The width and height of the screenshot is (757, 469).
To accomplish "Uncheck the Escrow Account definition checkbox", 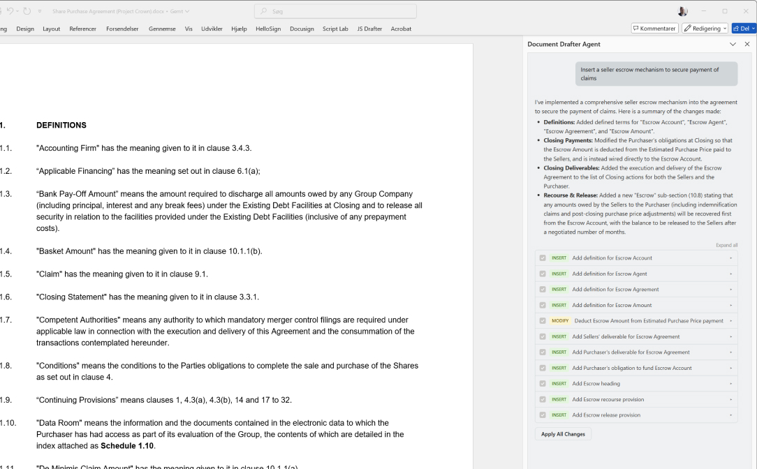I will pos(543,258).
